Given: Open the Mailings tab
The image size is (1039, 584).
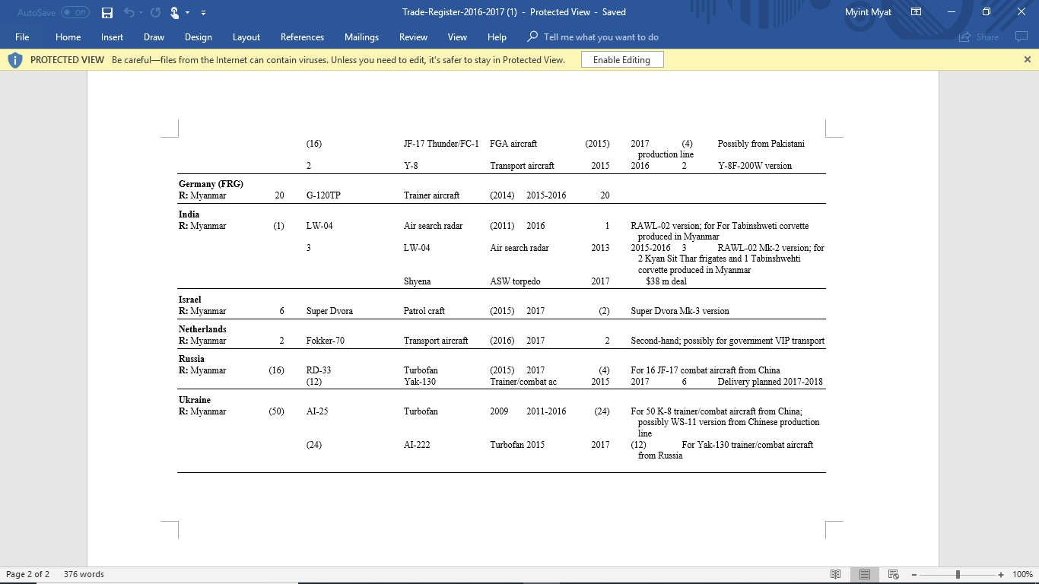Looking at the screenshot, I should [361, 36].
